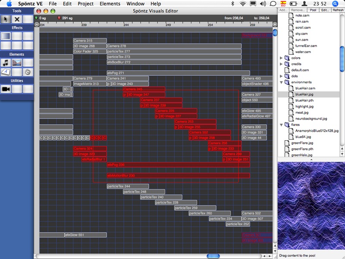Open the Project menu
Viewport: 345px width, 259px height.
click(x=85, y=3)
